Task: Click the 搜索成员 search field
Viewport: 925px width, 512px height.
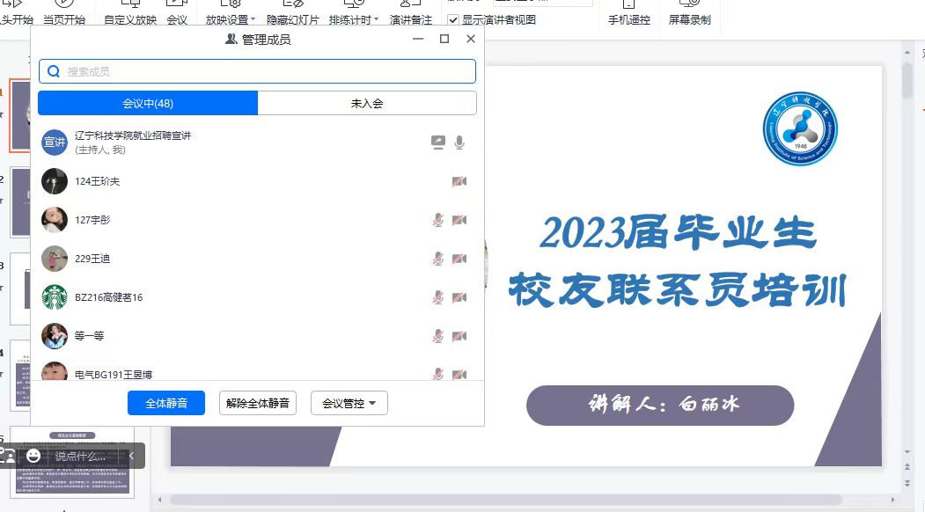Action: (264, 71)
